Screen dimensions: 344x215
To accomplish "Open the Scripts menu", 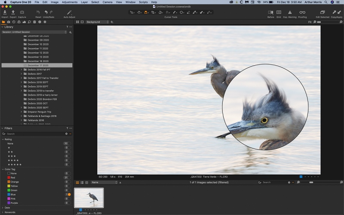I will pyautogui.click(x=143, y=2).
